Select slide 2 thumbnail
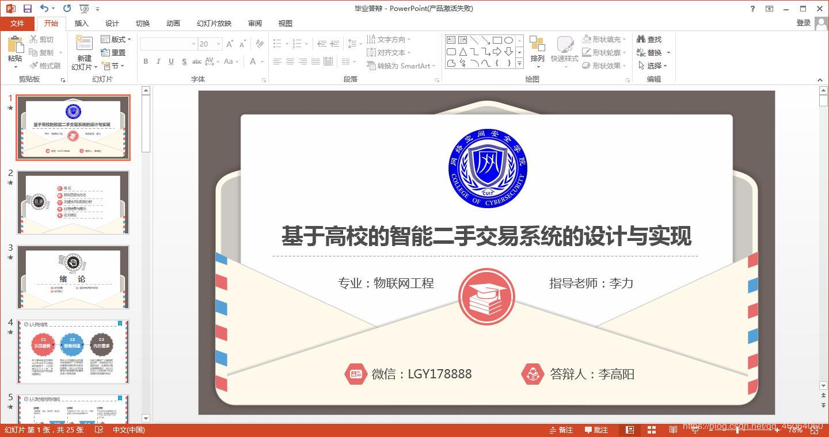The width and height of the screenshot is (829, 437). click(73, 202)
